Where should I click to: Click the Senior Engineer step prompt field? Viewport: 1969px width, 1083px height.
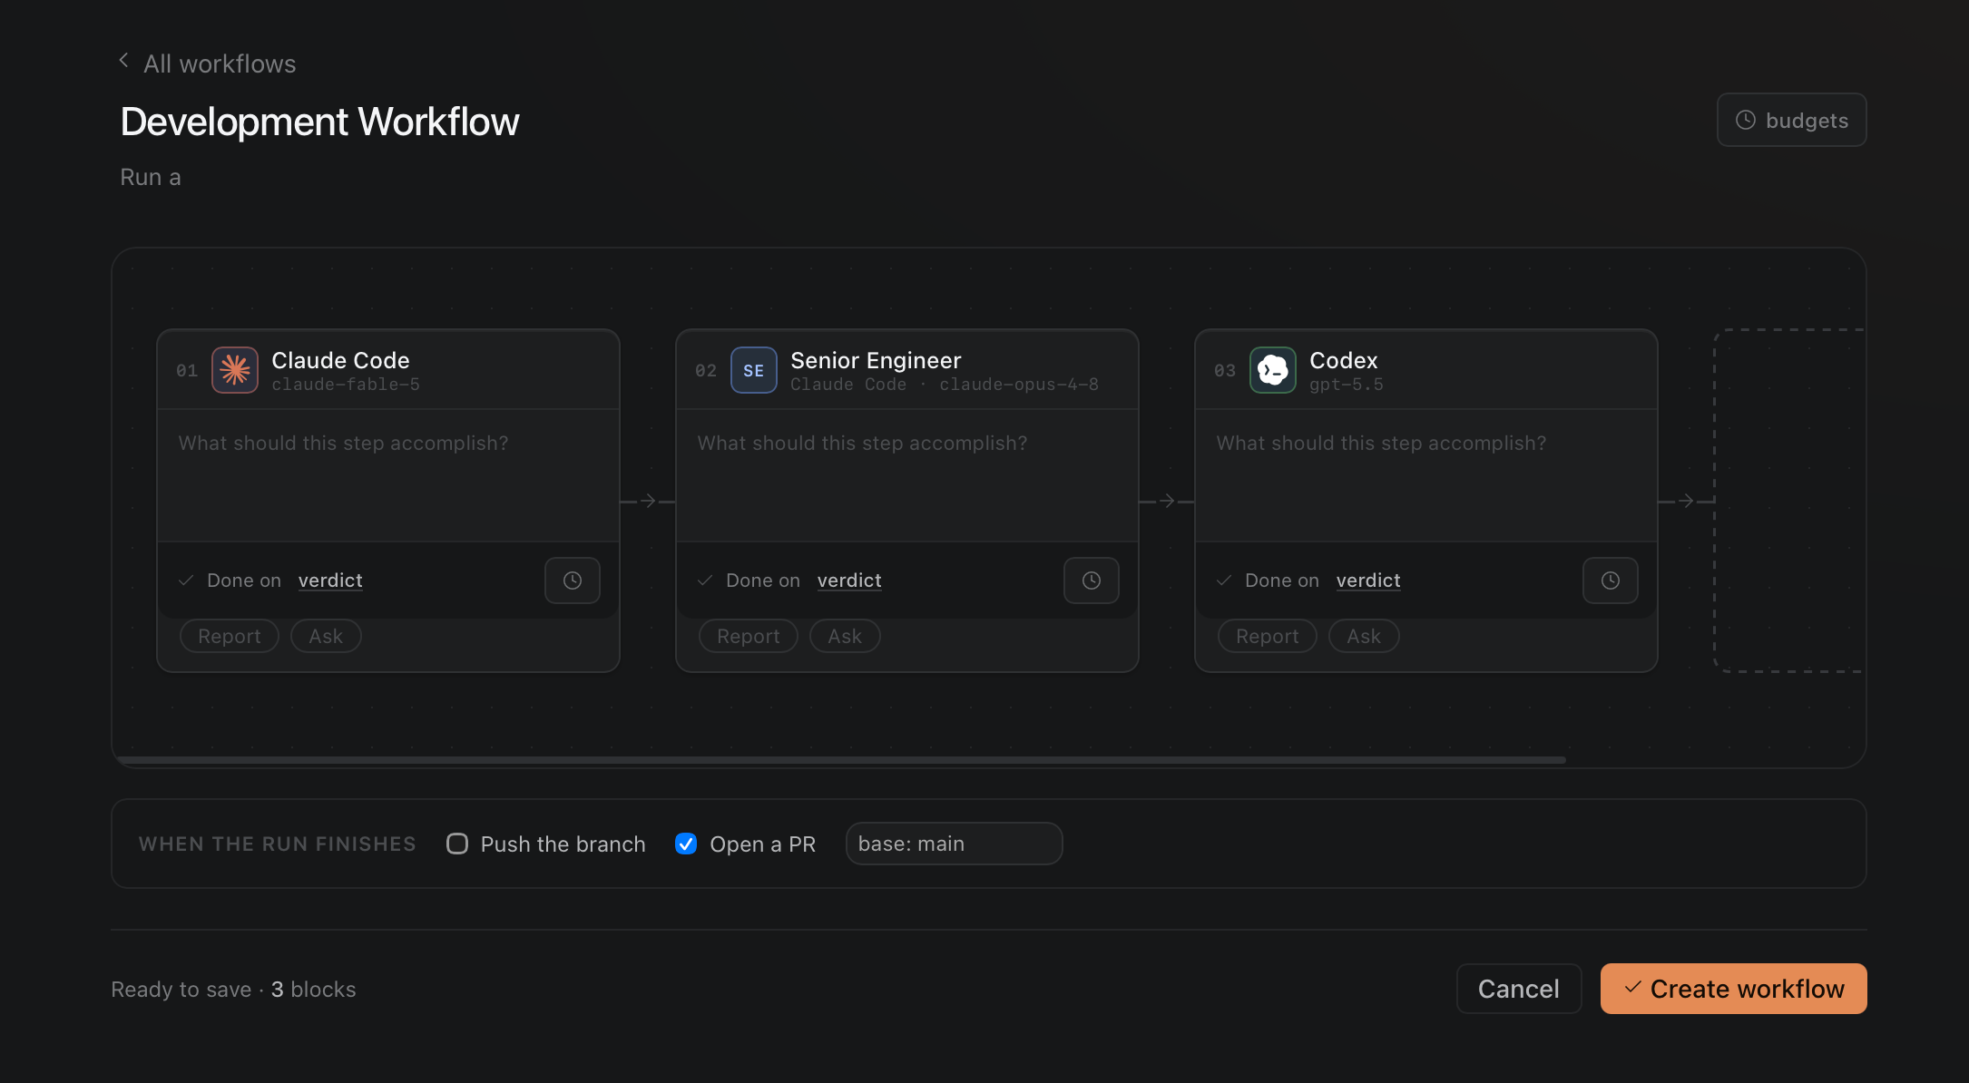pos(907,476)
